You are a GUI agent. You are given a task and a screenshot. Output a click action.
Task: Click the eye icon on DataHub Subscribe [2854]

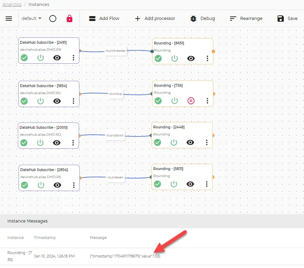click(x=57, y=185)
